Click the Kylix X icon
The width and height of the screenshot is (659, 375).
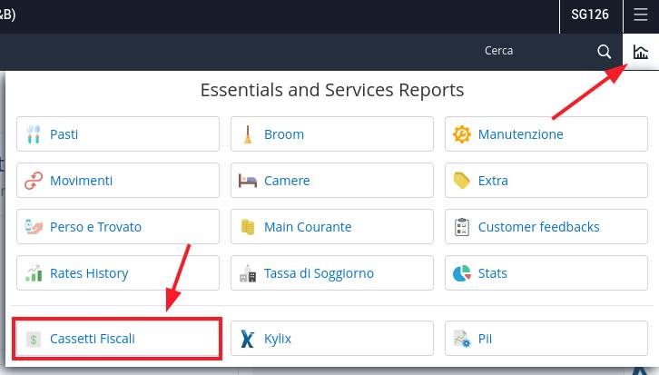click(x=248, y=339)
